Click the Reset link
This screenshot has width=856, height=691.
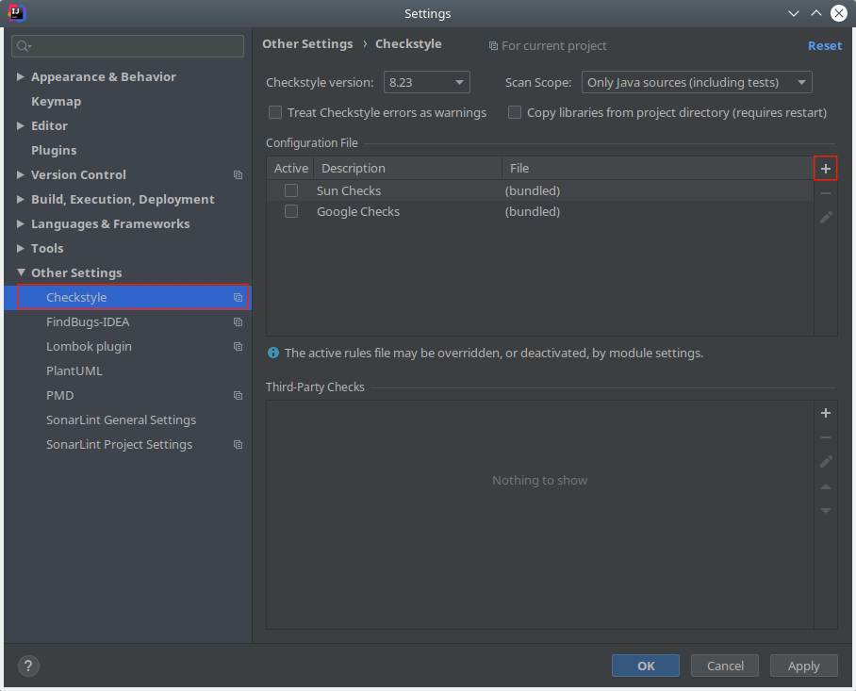click(824, 45)
